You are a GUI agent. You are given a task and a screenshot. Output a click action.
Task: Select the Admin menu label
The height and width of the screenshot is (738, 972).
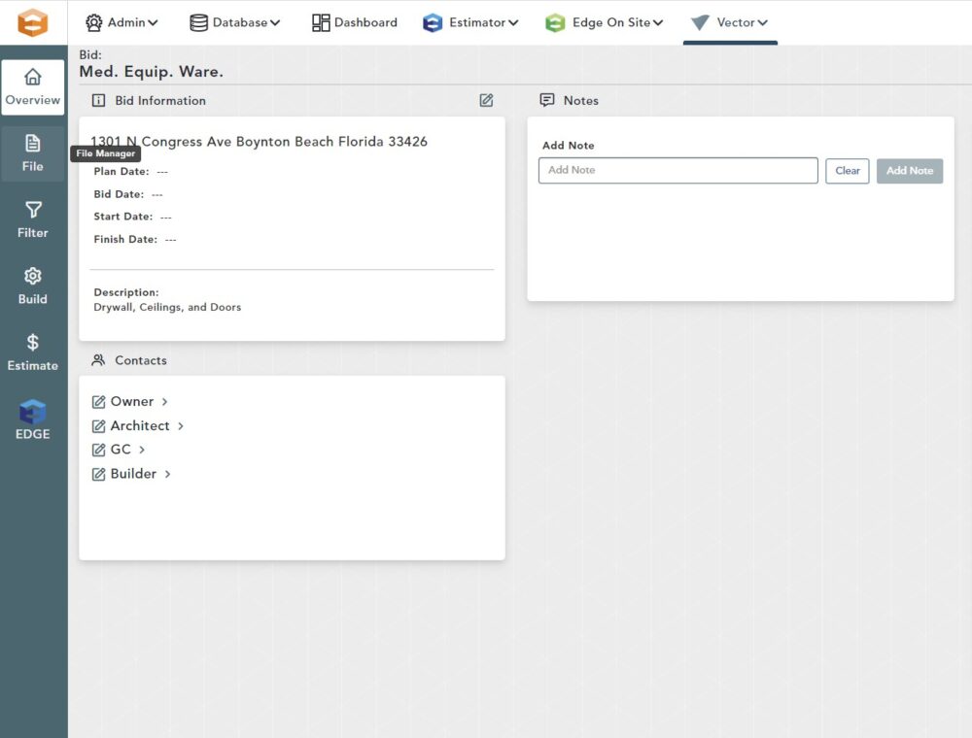click(126, 22)
